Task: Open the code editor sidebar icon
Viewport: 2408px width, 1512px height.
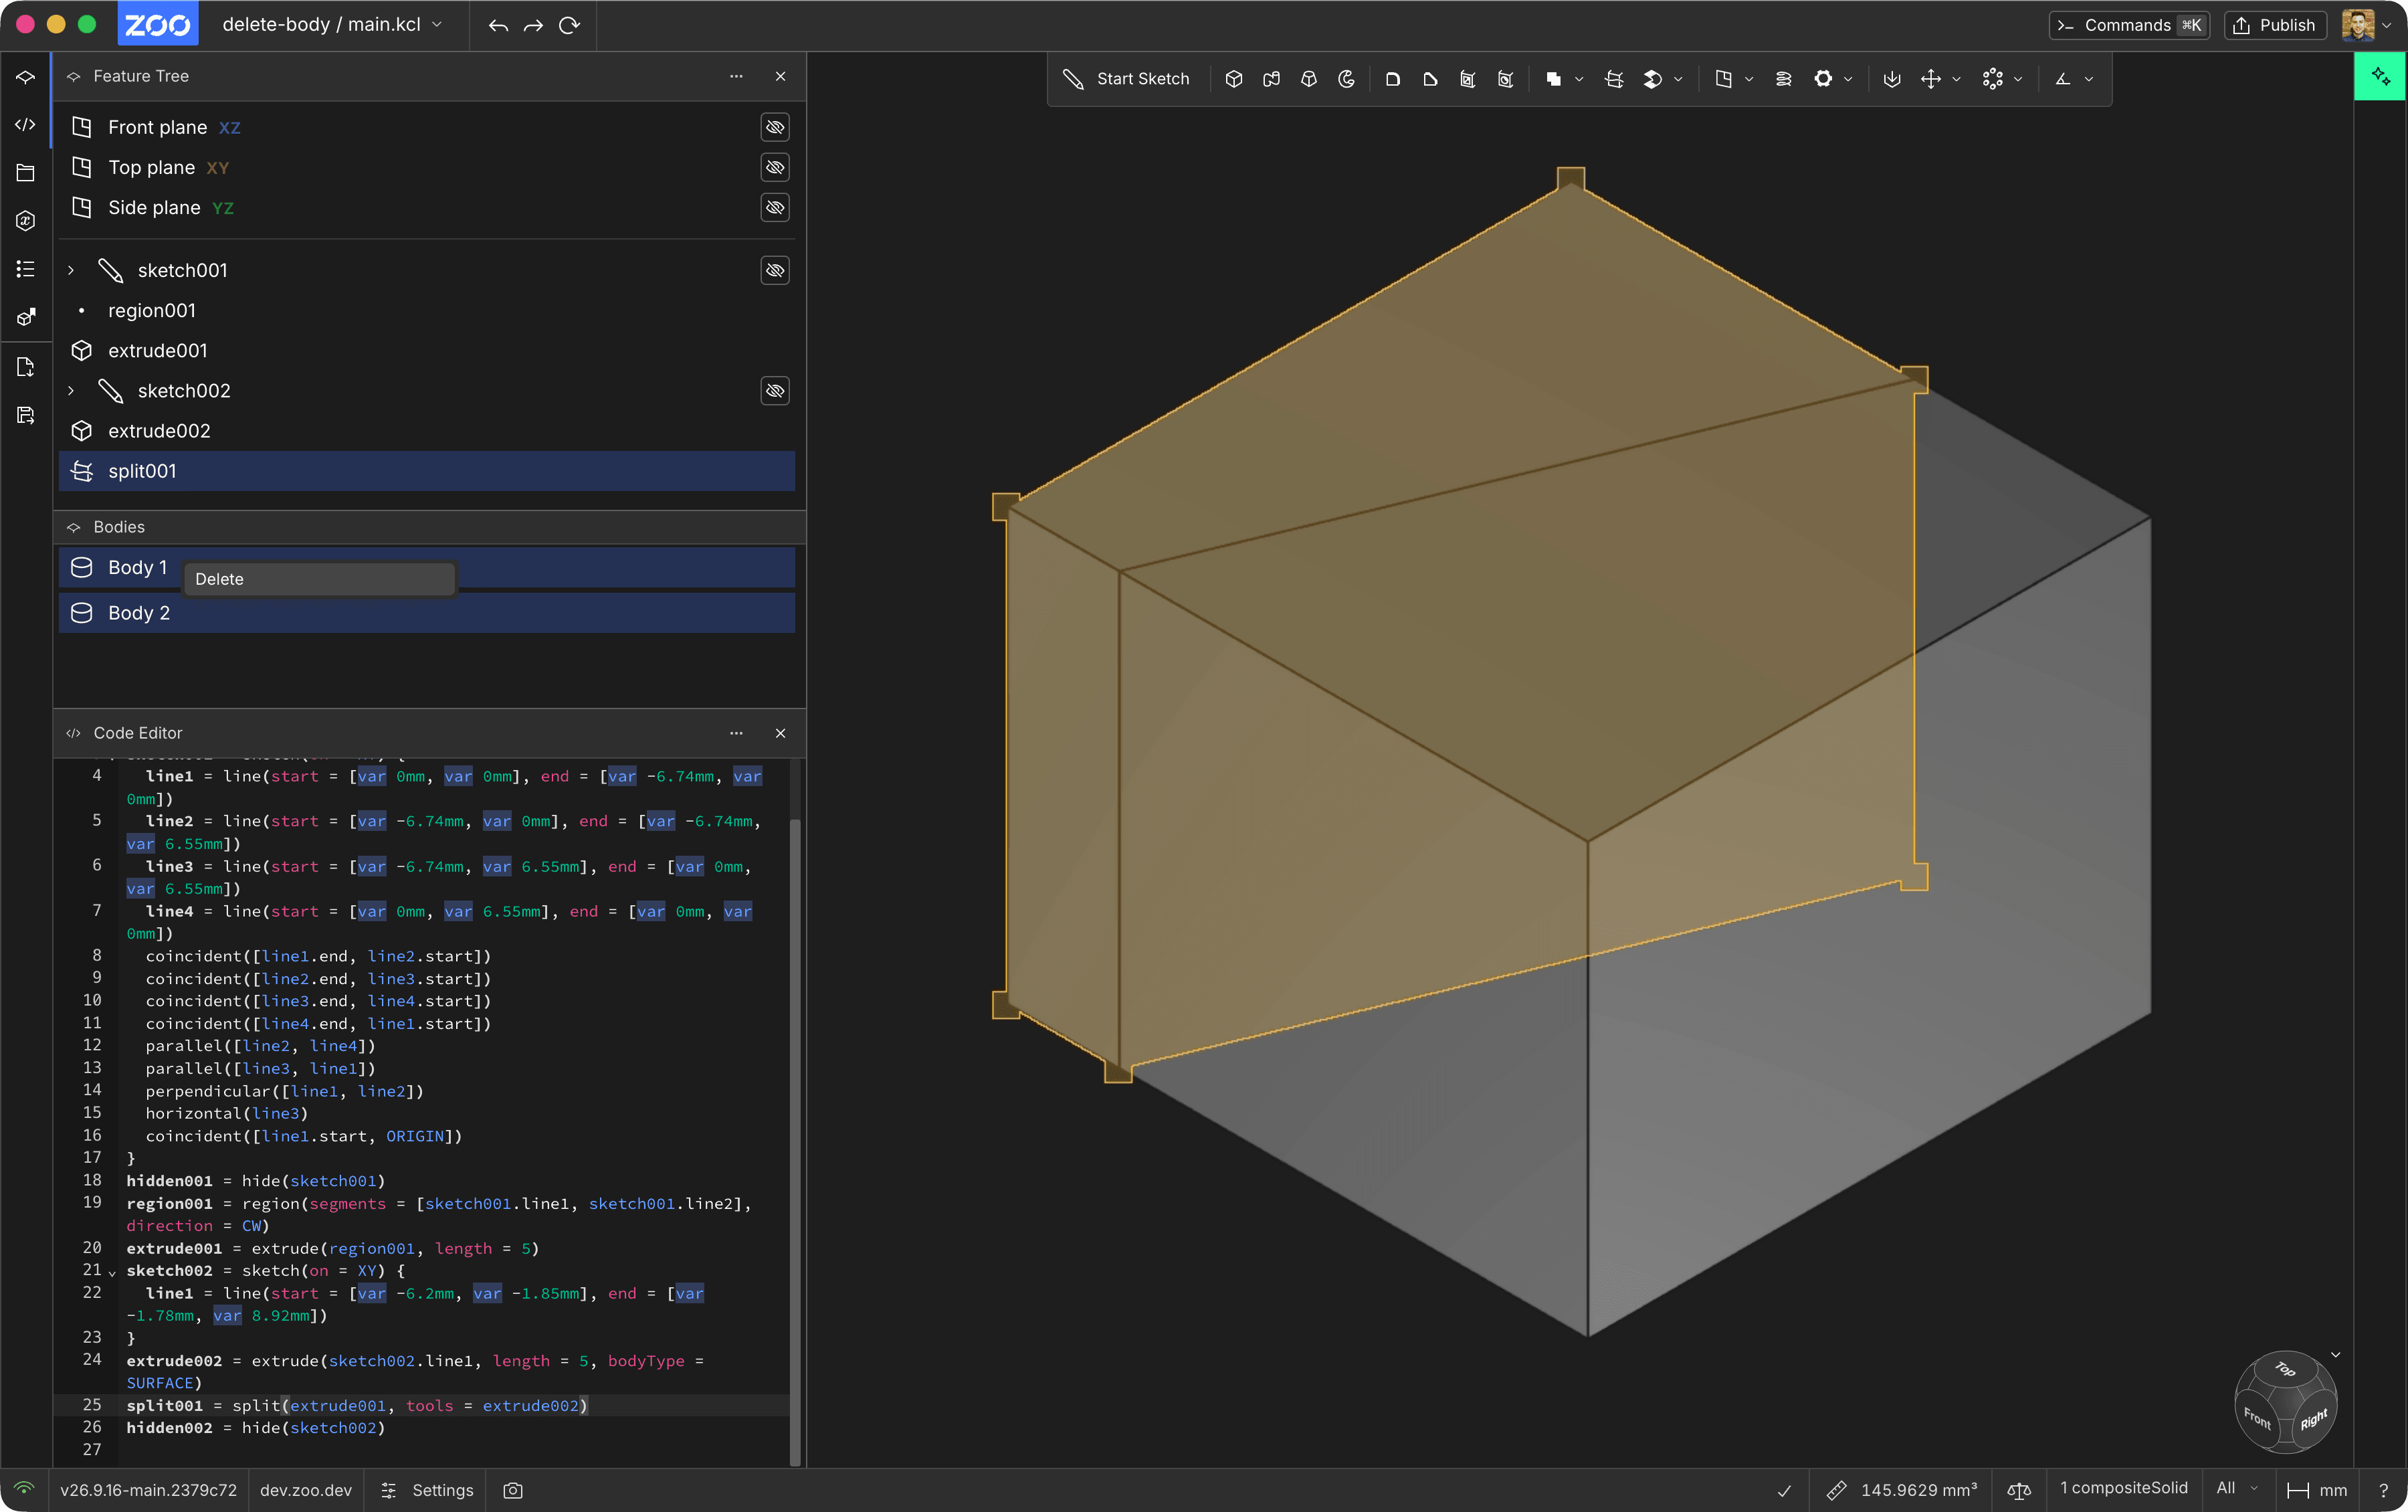Action: coord(26,125)
